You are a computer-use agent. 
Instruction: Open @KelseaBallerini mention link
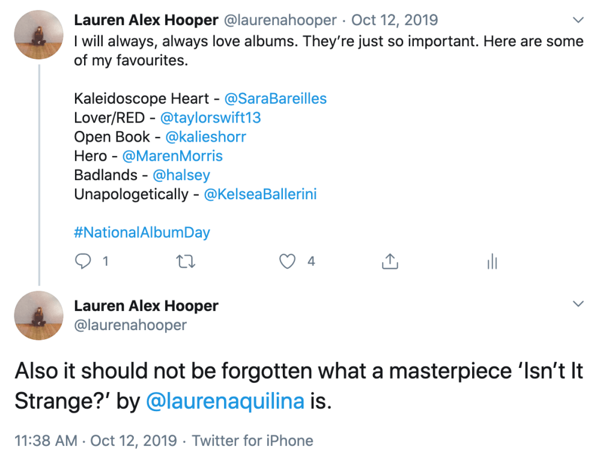(x=260, y=194)
